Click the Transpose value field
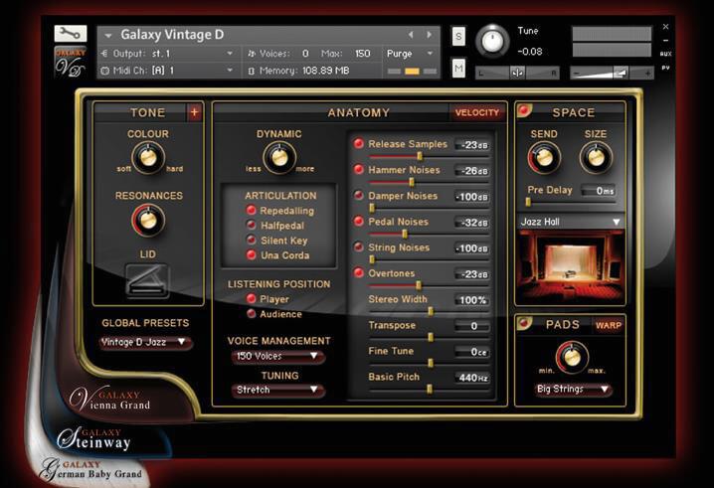 coord(472,326)
